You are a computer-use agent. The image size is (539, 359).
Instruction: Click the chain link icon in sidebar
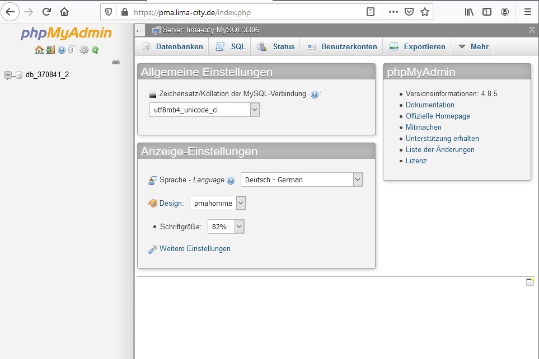116,62
